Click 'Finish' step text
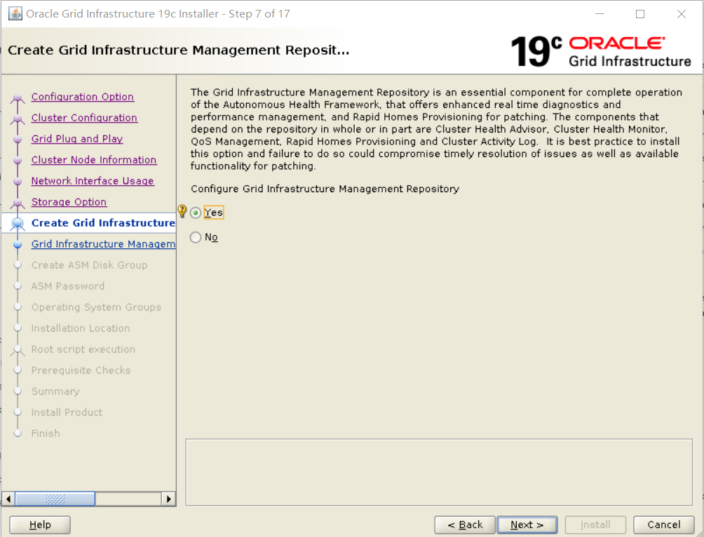 [46, 433]
